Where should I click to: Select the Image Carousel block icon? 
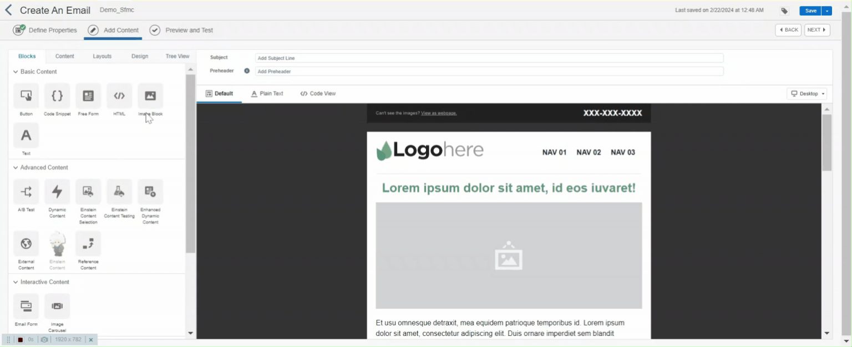click(57, 306)
